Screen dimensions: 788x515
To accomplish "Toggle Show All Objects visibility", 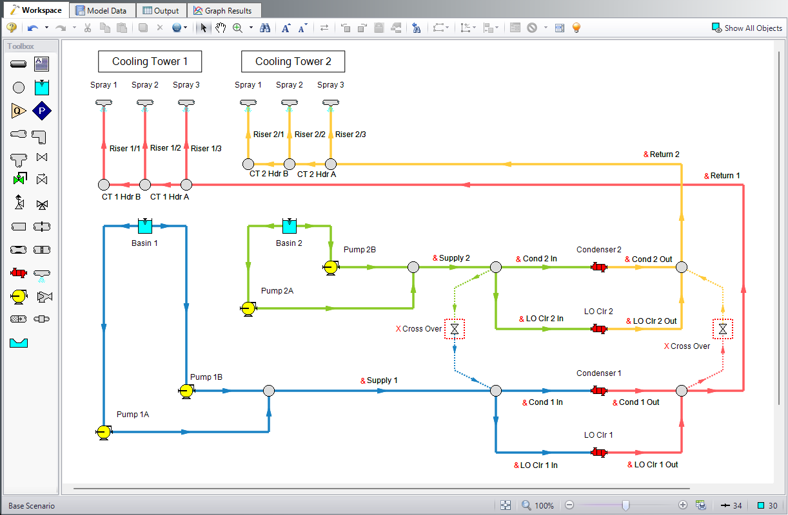I will tap(746, 28).
